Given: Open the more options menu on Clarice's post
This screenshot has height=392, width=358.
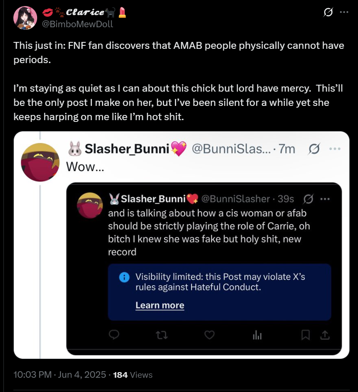Looking at the screenshot, I should coord(344,12).
